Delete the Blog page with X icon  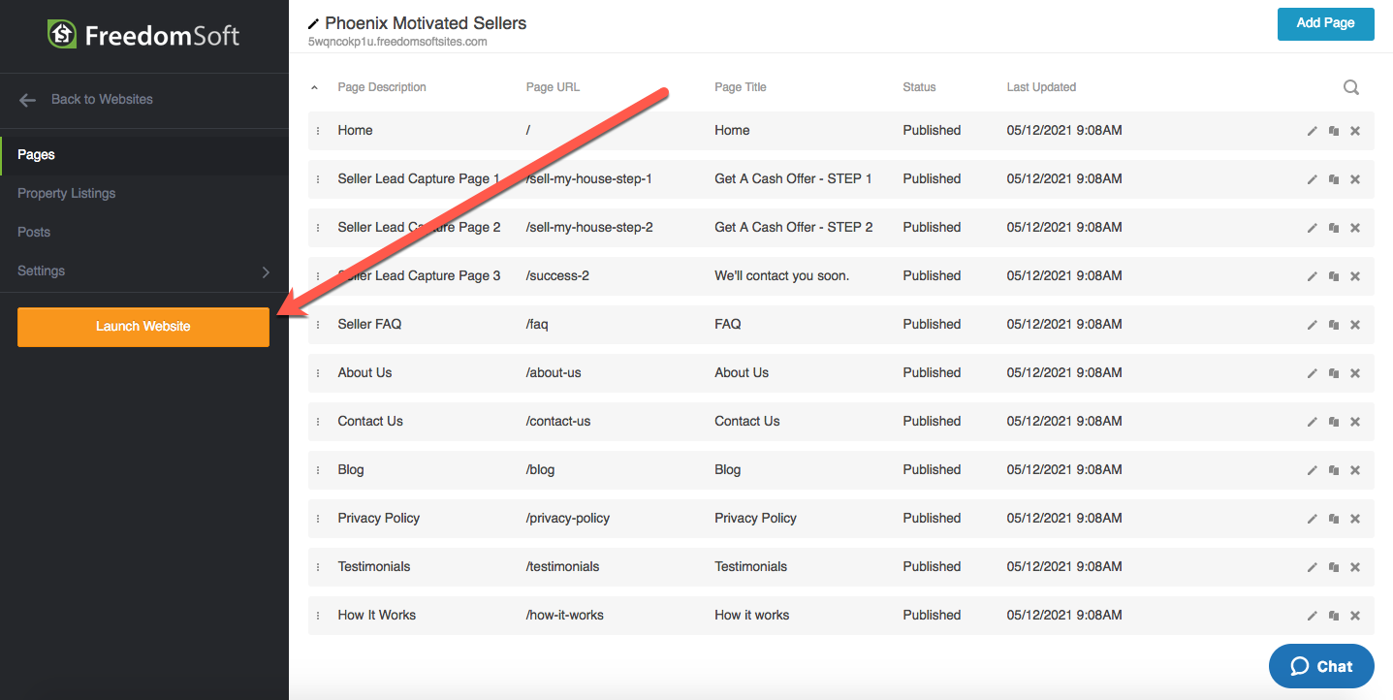1355,470
